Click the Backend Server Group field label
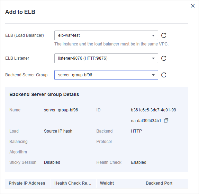Viewport: 199px width, 194px height. pyautogui.click(x=26, y=75)
